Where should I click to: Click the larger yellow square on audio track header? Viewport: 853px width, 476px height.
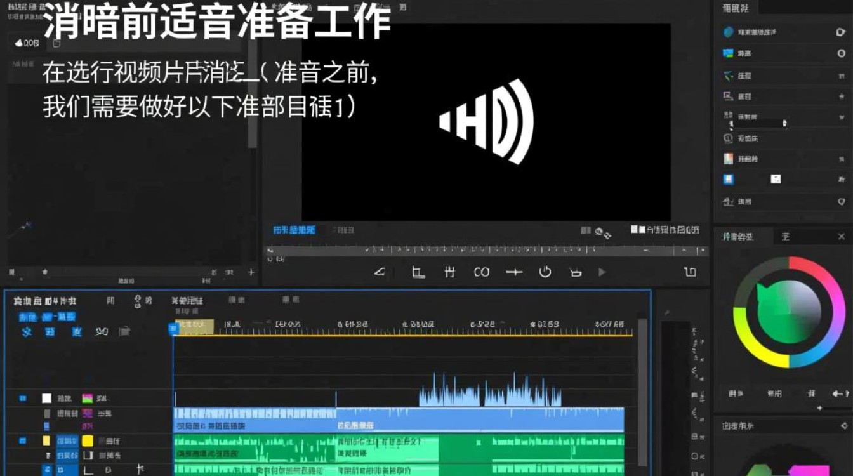pos(87,441)
